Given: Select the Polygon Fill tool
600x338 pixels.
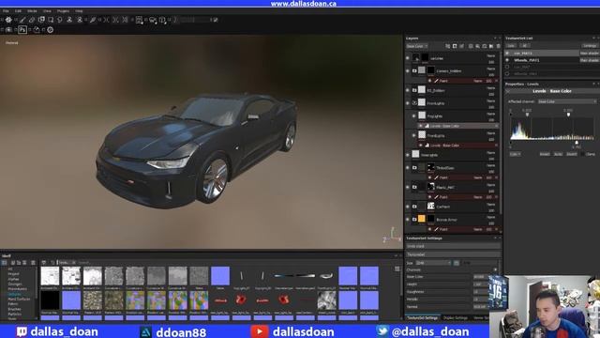Looking at the screenshot, I should (x=51, y=20).
